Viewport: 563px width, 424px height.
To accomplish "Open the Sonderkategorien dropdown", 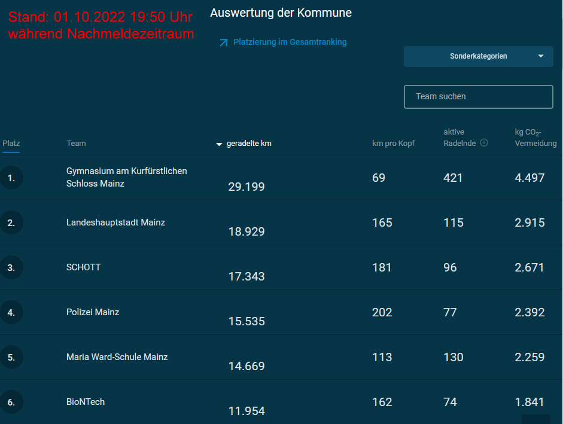I will click(478, 56).
